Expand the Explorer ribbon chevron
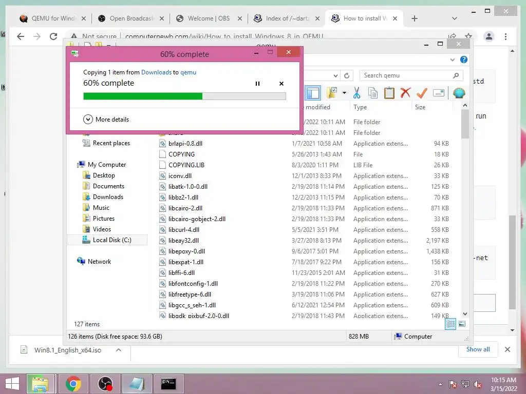 [x=452, y=60]
